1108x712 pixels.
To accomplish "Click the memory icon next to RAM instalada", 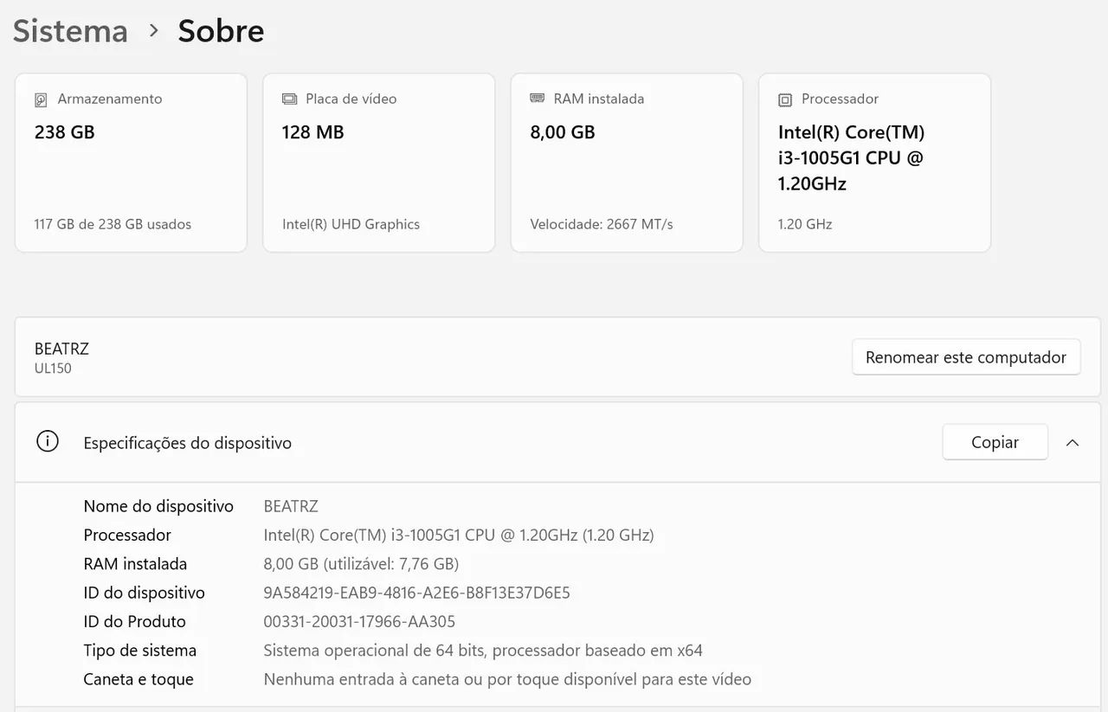I will [x=537, y=99].
